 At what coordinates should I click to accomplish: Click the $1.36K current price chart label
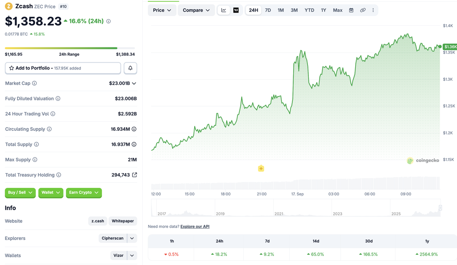click(450, 46)
